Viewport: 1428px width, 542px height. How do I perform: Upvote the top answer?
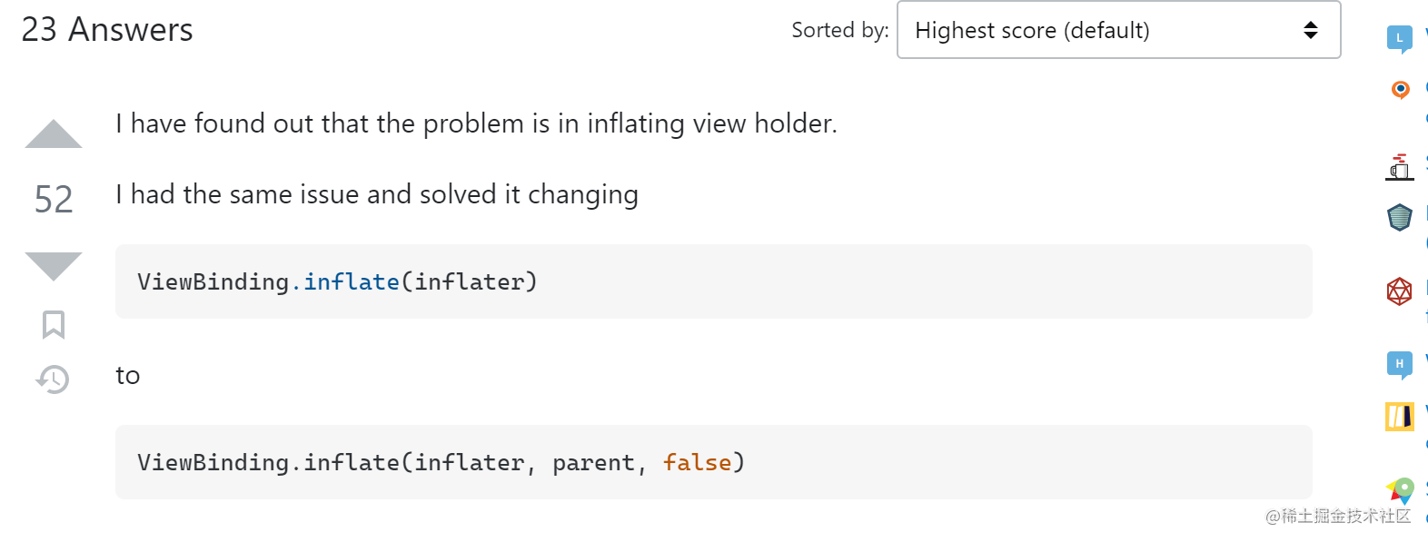pos(52,133)
